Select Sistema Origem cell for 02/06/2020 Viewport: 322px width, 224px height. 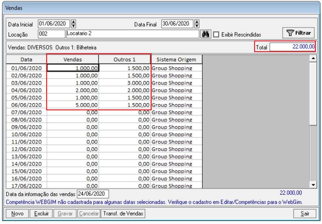177,76
